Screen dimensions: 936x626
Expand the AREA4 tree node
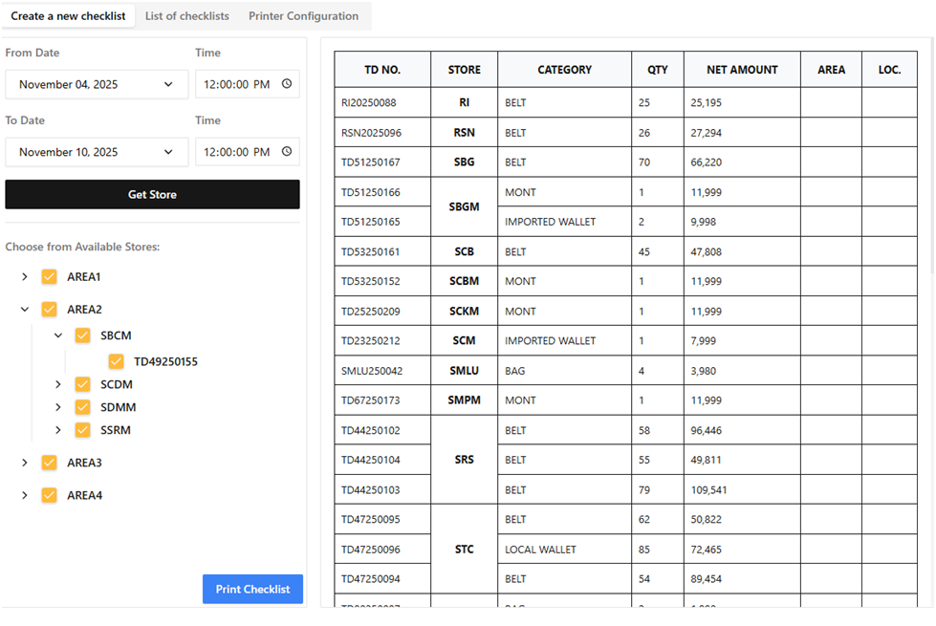[x=25, y=495]
